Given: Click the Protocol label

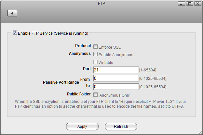Looking at the screenshot, I should click(83, 46).
